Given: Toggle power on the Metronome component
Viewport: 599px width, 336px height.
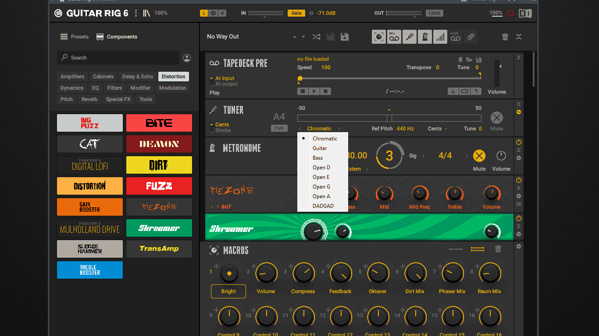Looking at the screenshot, I should point(519,142).
